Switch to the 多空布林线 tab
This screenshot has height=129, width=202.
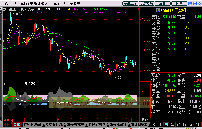pos(54,125)
